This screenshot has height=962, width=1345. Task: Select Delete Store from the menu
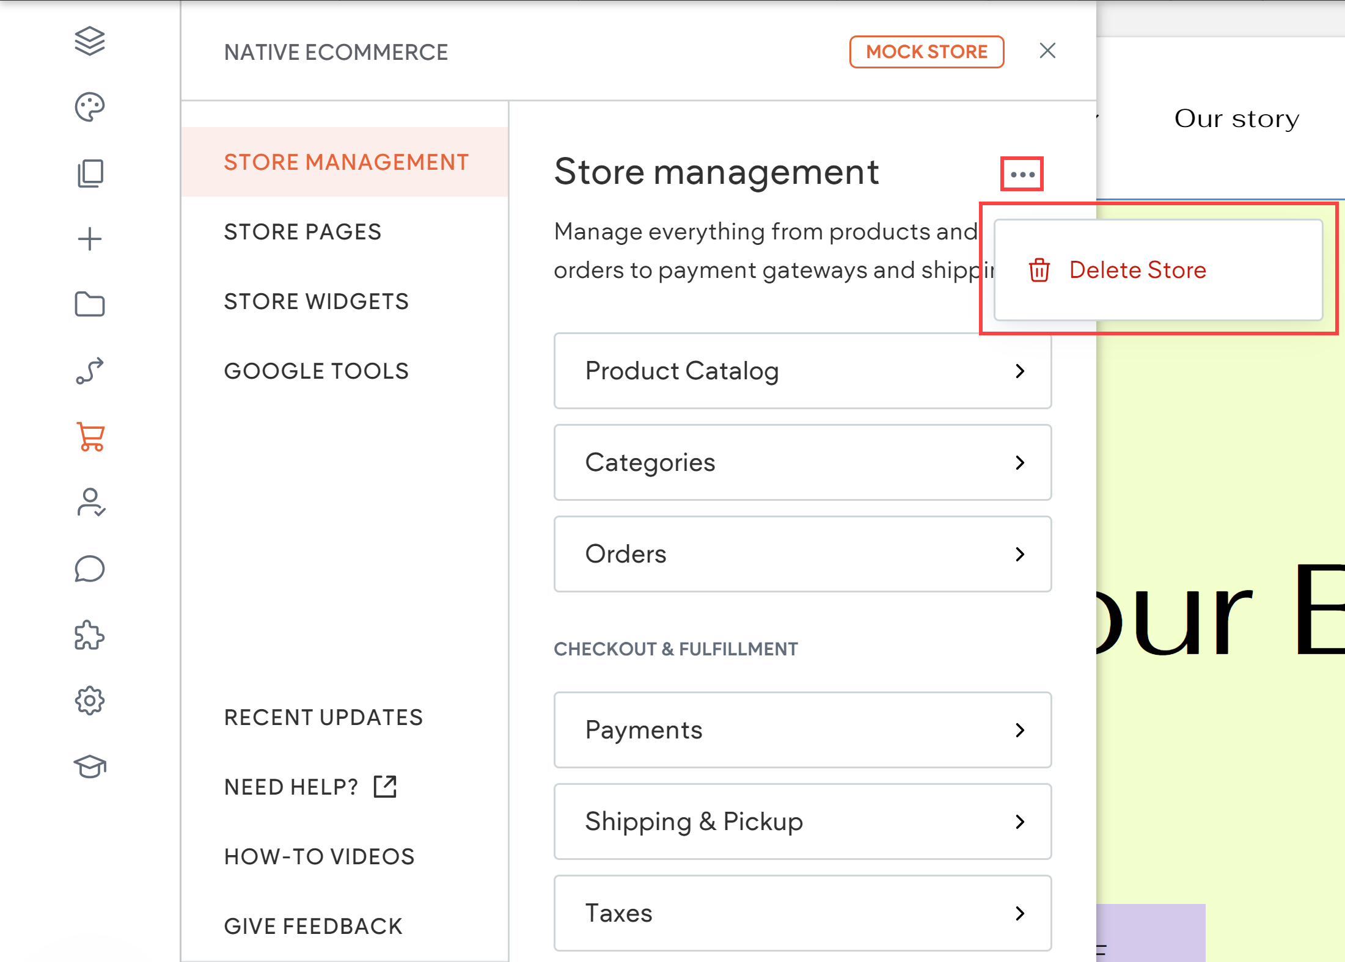click(x=1138, y=269)
